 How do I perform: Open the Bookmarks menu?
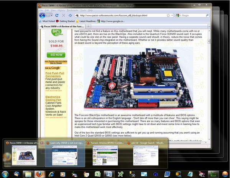pos(72,10)
